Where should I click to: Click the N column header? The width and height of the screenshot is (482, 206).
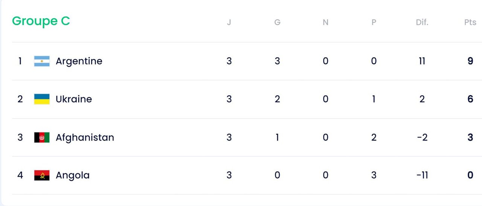pos(325,22)
